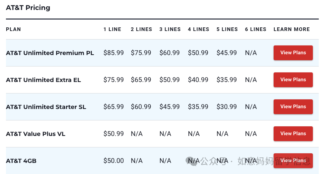Click the AT&T Unlimited Premium PL plan name

[50, 53]
